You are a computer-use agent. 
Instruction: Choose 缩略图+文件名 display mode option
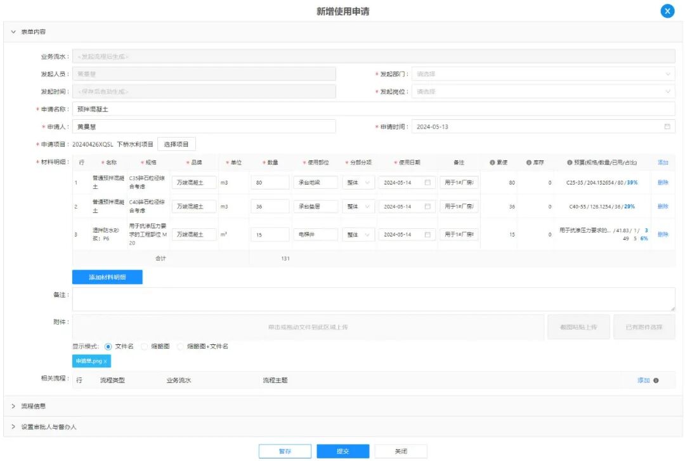pos(180,347)
